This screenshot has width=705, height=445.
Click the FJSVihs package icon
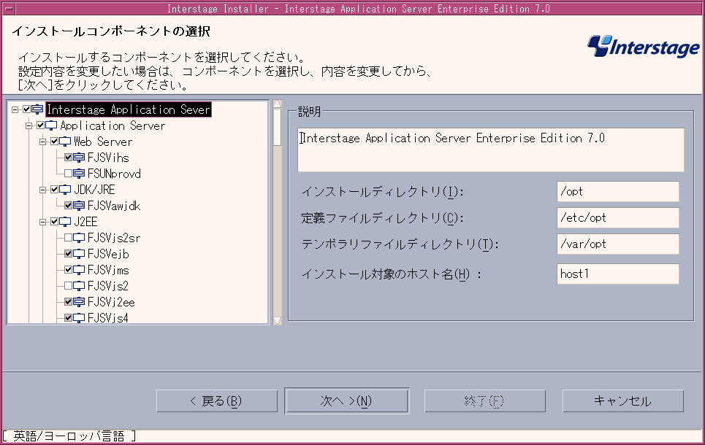[x=79, y=158]
